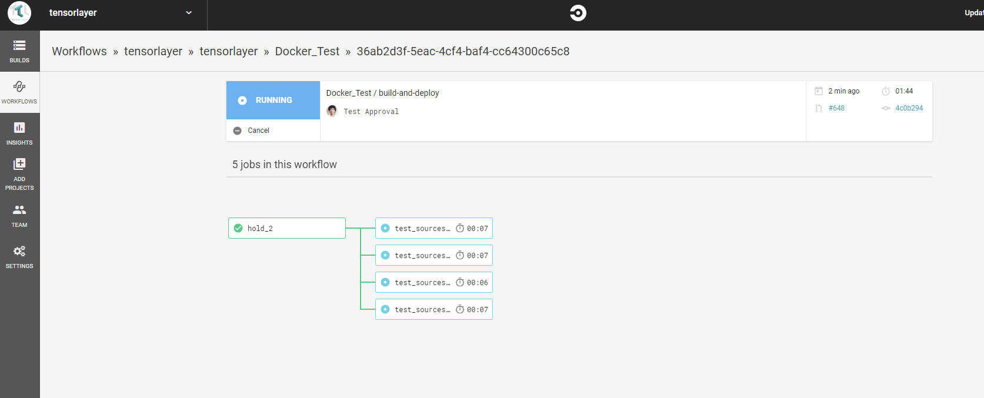Go to the Workflows breadcrumb
Viewport: 984px width, 398px height.
point(79,51)
